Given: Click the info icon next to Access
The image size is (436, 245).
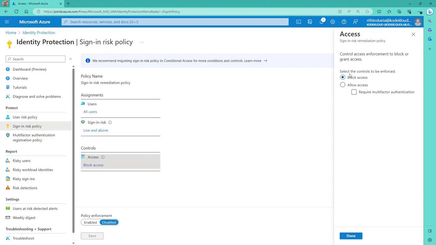Looking at the screenshot, I should coord(103,157).
